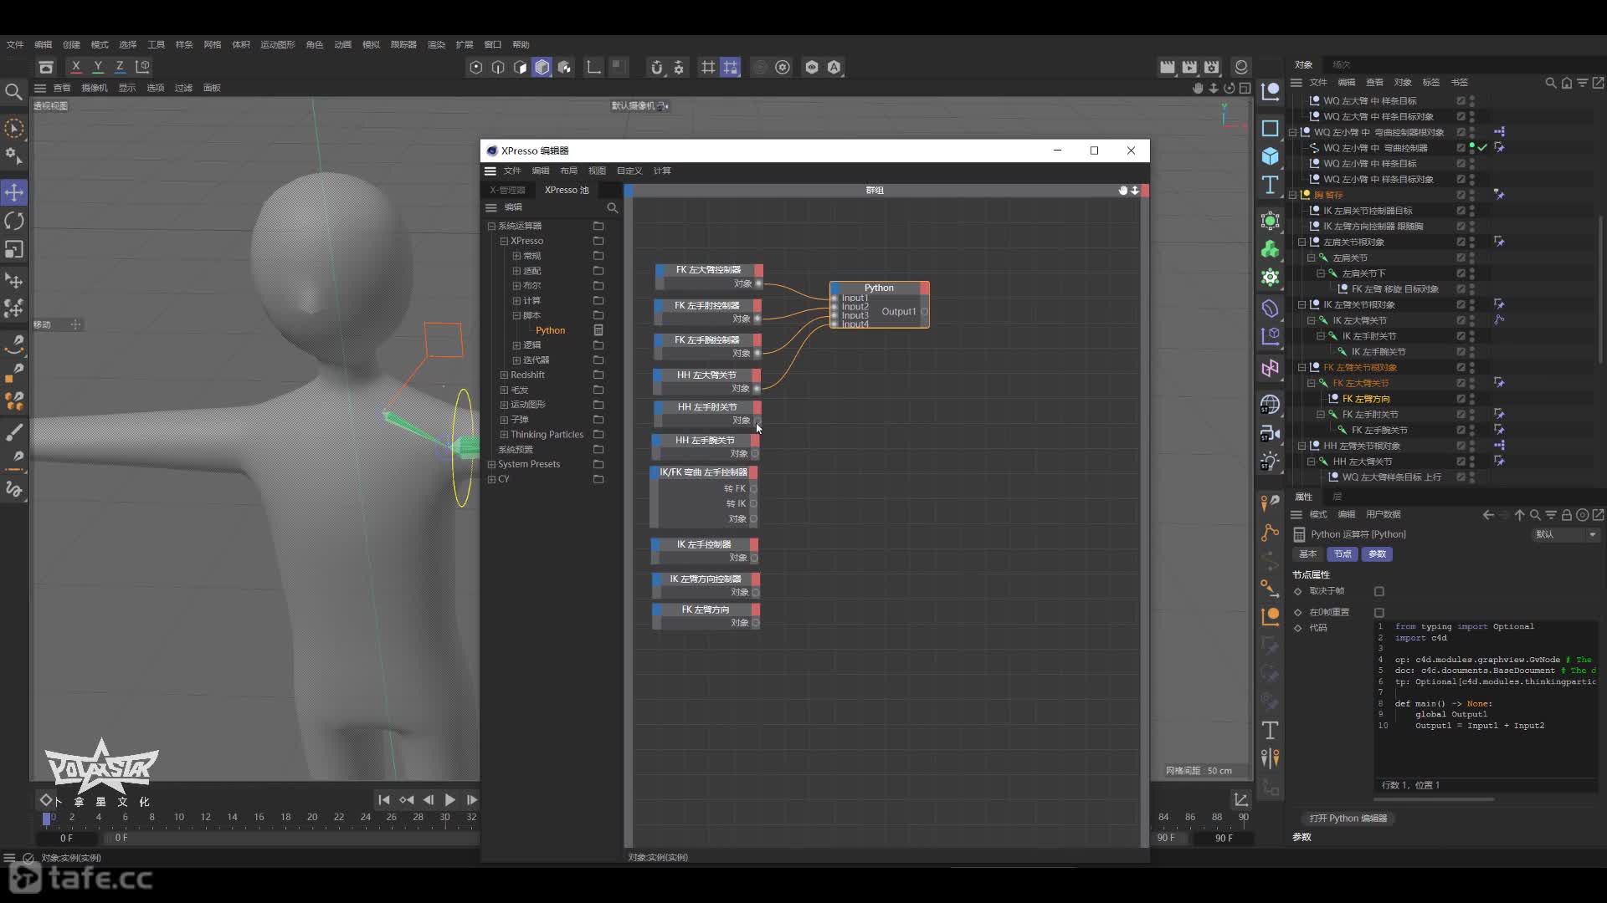Toggle visibility dots for IK 左大臂关节
The height and width of the screenshot is (903, 1607).
pos(1471,320)
